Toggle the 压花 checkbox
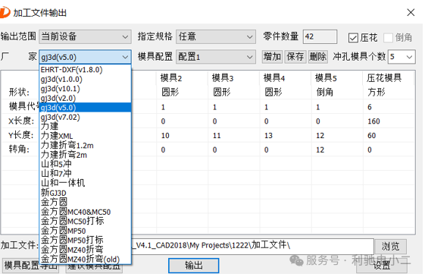Image resolution: width=425 pixels, height=277 pixels. [353, 38]
